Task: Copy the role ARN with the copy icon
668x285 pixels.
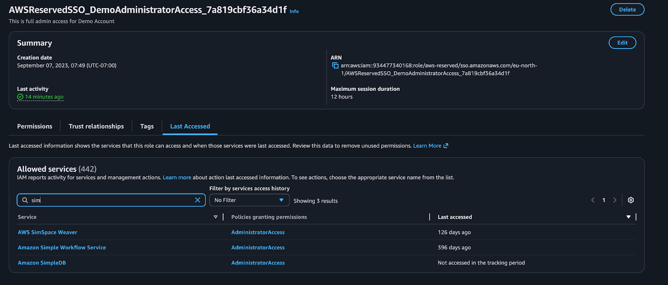Action: pyautogui.click(x=335, y=65)
